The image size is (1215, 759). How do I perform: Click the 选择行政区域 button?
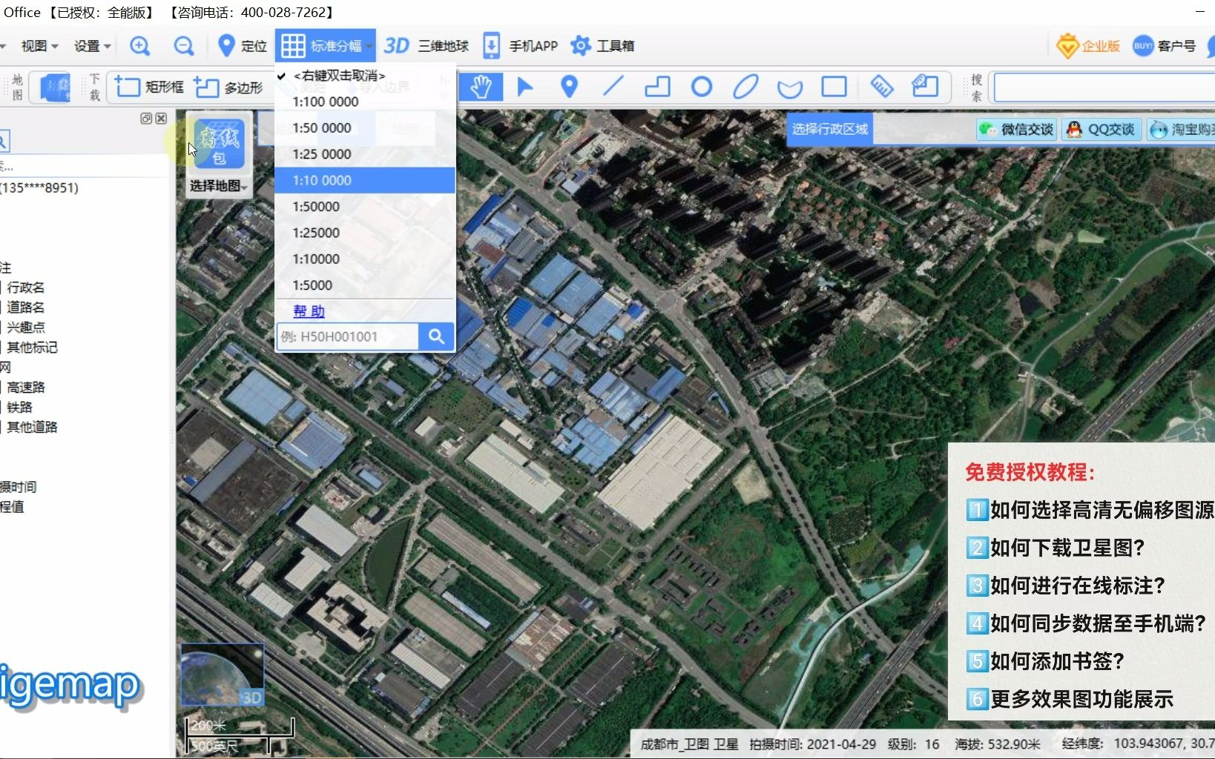829,129
